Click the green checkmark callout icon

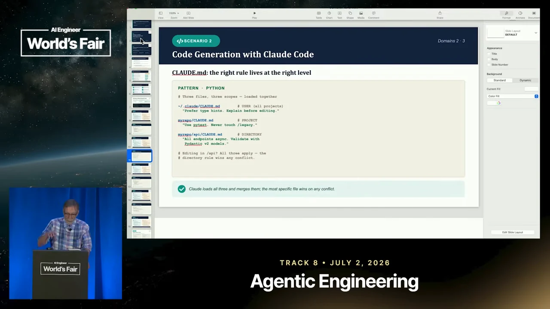[182, 189]
